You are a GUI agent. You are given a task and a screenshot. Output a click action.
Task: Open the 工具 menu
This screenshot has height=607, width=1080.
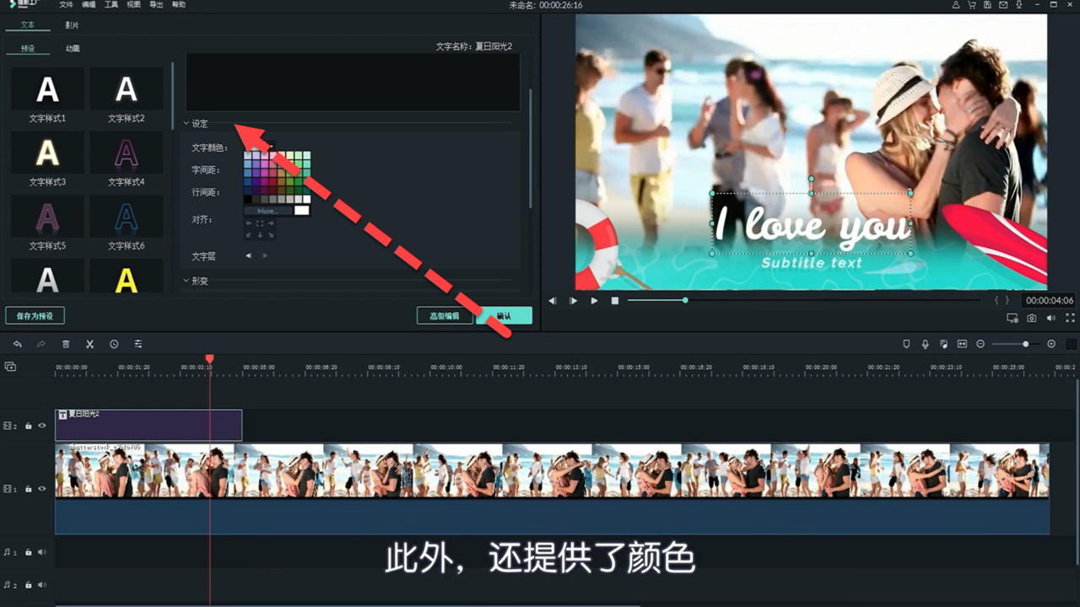(111, 5)
